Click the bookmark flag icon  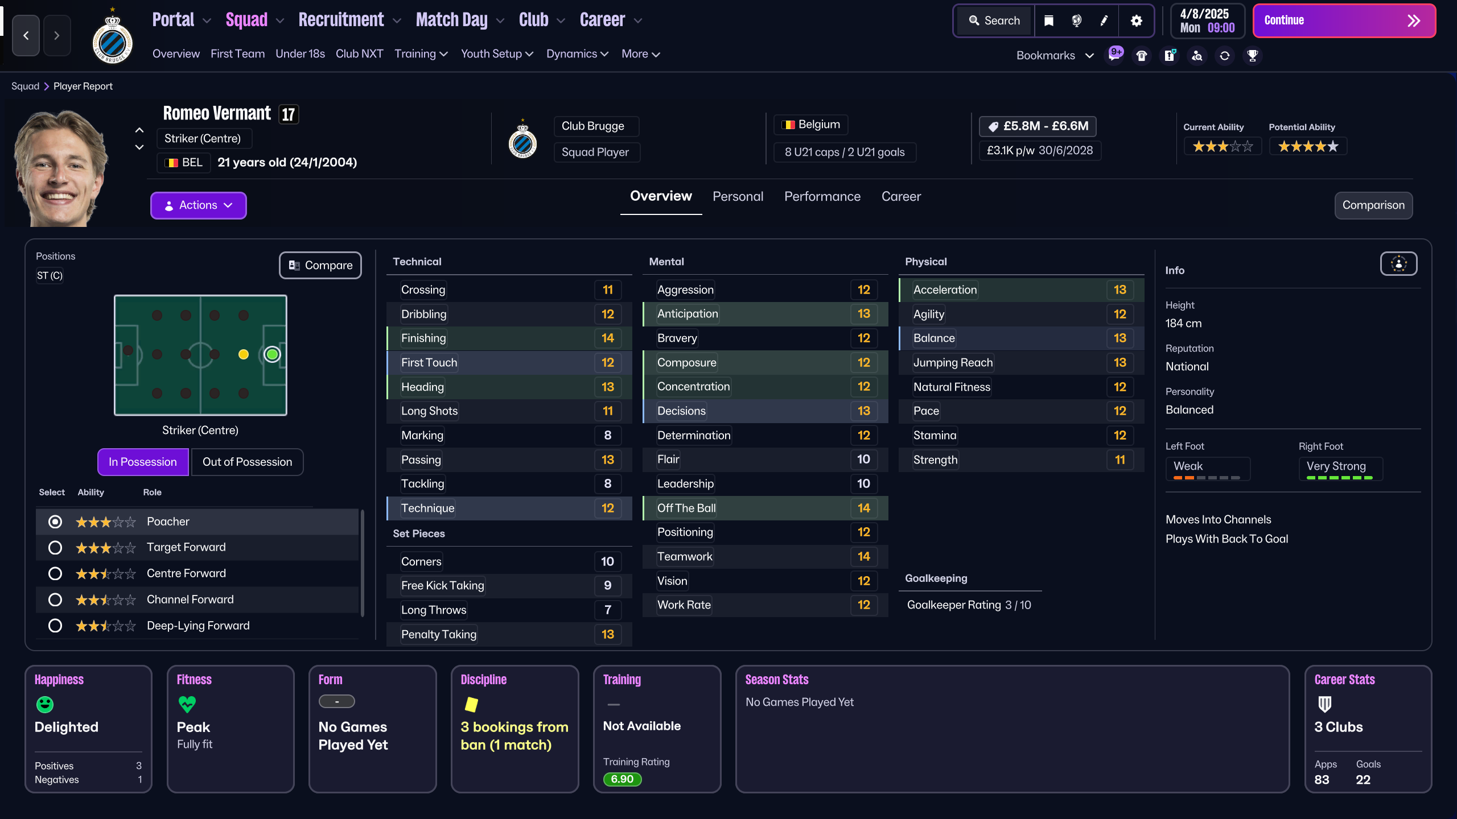tap(1049, 21)
